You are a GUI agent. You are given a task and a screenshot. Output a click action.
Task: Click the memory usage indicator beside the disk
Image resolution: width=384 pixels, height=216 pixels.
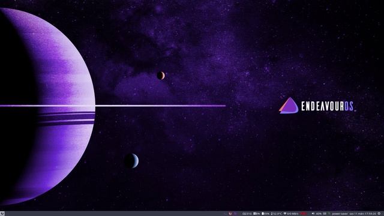click(257, 214)
